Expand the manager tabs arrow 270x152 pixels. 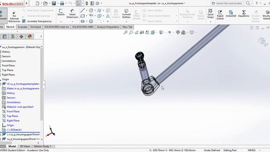pos(41,36)
